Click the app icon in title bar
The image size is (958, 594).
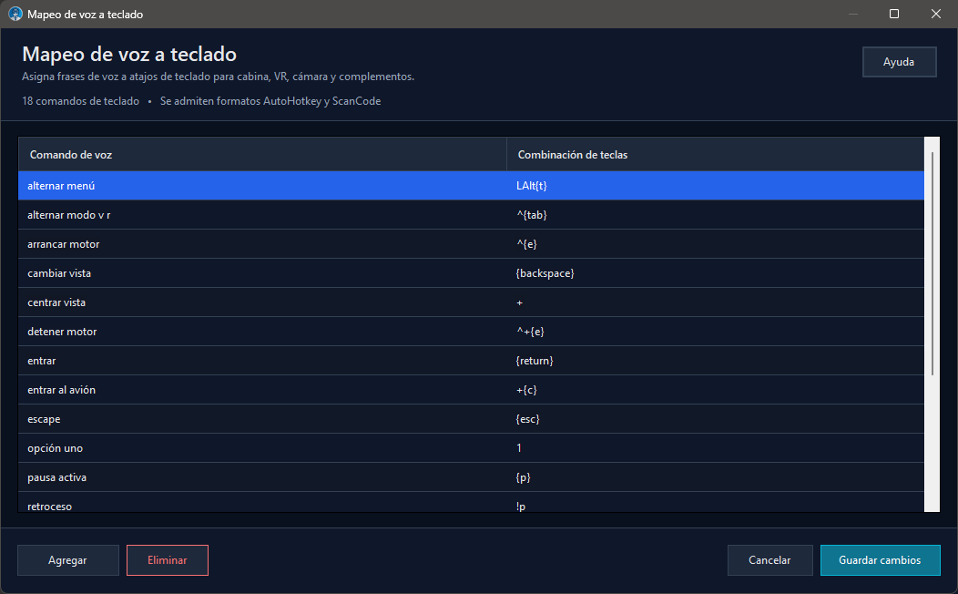(15, 14)
